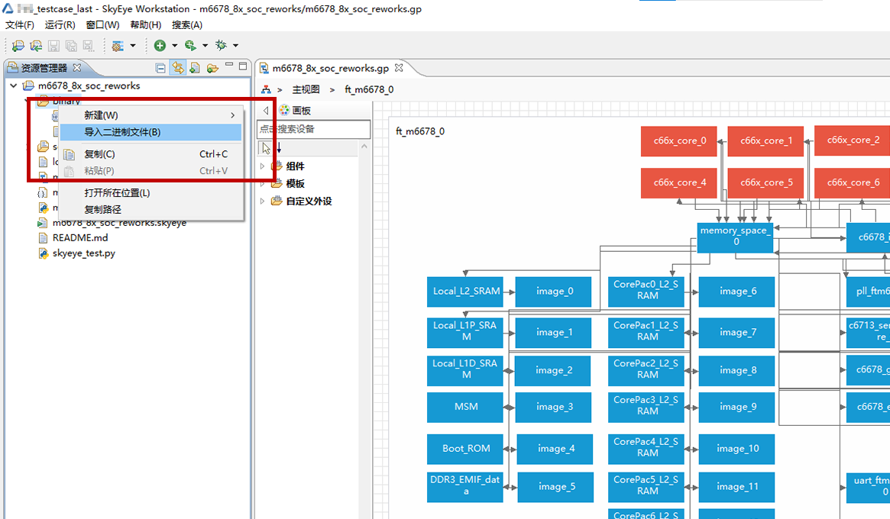Viewport: 890px width, 519px height.
Task: Select the CorePac3_L2_SRAM block
Action: 646,408
